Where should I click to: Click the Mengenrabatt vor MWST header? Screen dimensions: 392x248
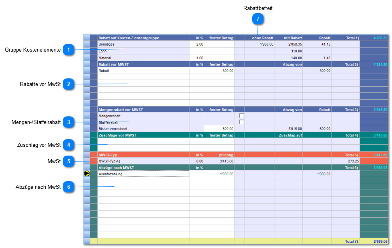point(121,110)
